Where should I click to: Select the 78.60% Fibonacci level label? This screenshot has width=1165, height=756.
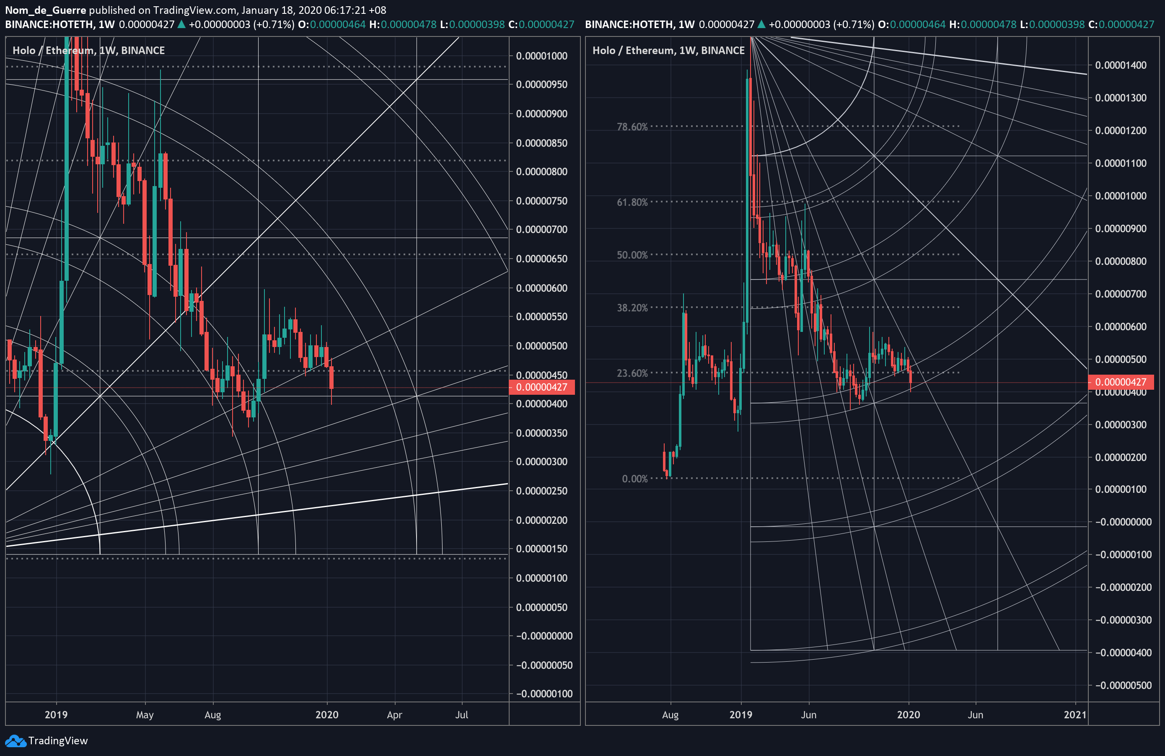coord(632,127)
